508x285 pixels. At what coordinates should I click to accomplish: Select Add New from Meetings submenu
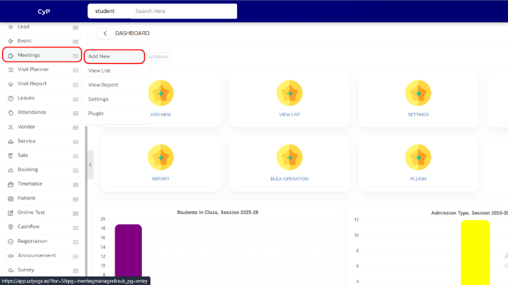point(99,56)
